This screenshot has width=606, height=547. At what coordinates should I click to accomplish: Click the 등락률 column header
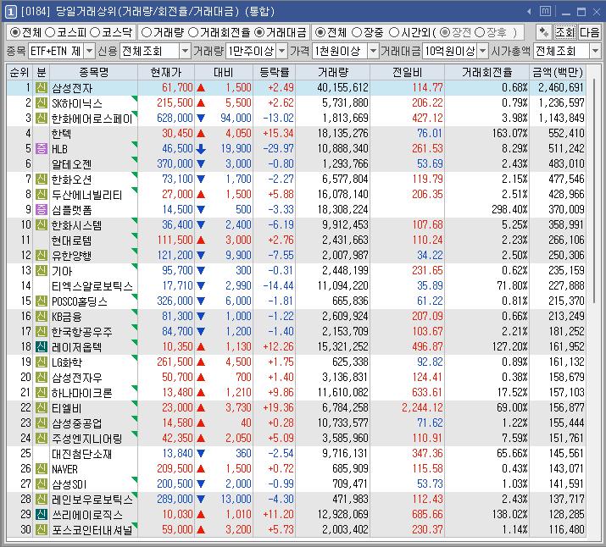coord(275,72)
